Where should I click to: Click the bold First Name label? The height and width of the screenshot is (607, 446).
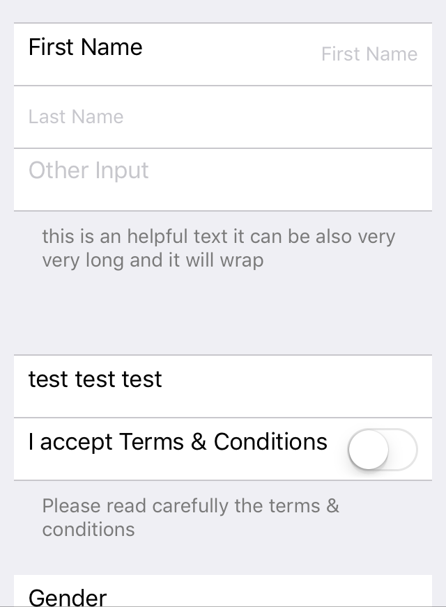click(85, 47)
